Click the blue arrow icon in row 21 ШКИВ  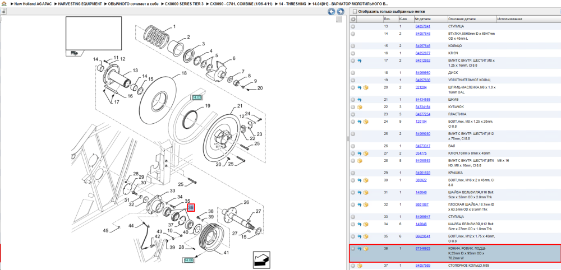360,100
